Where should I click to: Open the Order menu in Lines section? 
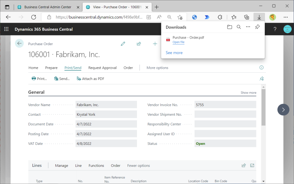coord(115,165)
